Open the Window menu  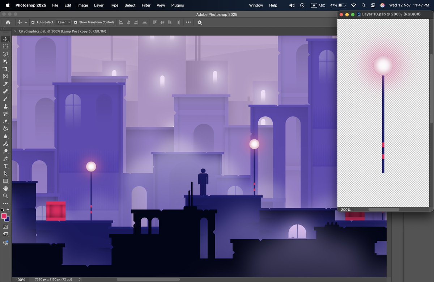coord(256,5)
